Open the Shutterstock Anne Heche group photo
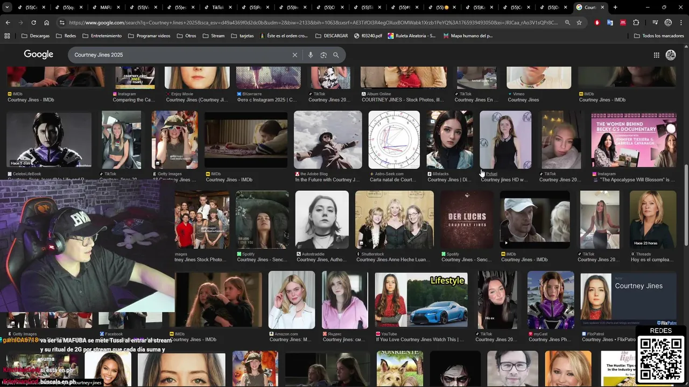Image resolution: width=689 pixels, height=387 pixels. [x=395, y=220]
